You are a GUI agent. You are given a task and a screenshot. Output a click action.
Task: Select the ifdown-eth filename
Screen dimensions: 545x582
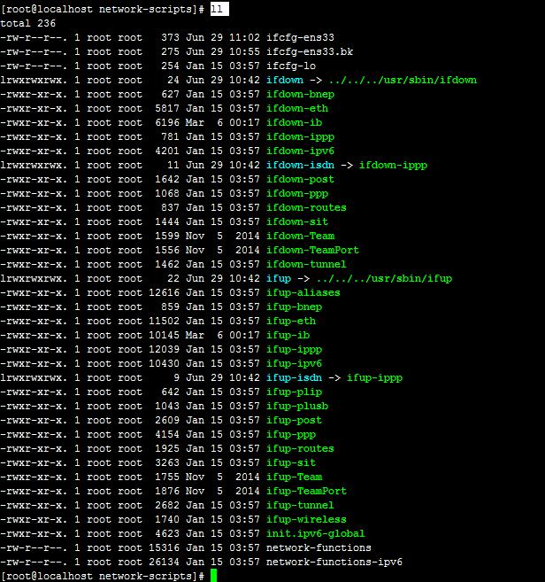297,108
